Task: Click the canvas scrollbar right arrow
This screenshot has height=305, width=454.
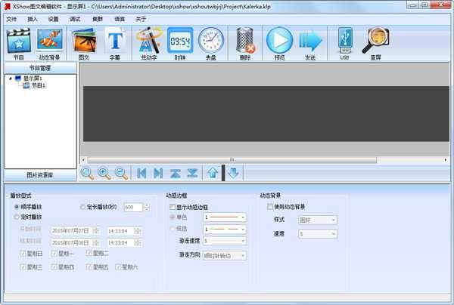Action: pos(446,160)
